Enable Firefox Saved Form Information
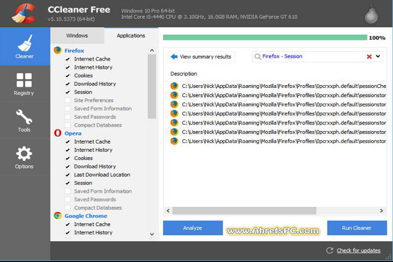The image size is (393, 262). click(68, 109)
